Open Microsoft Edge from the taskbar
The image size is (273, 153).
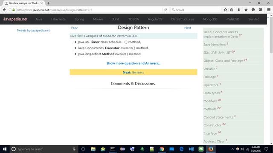click(x=181, y=149)
